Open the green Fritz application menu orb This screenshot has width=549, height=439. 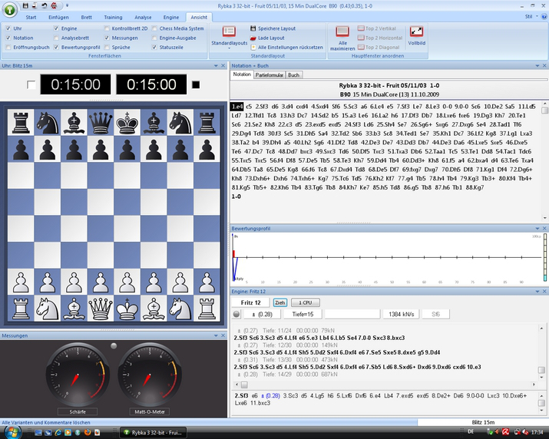pyautogui.click(x=9, y=9)
